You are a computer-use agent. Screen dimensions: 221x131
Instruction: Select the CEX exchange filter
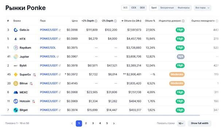[134, 8]
